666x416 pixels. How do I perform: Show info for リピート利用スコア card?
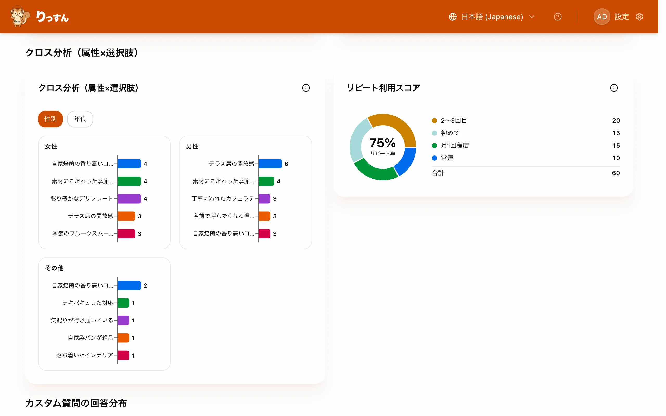tap(614, 88)
